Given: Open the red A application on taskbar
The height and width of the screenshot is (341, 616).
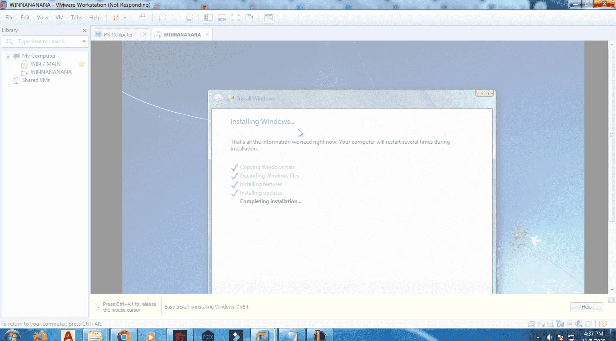Looking at the screenshot, I should [68, 336].
